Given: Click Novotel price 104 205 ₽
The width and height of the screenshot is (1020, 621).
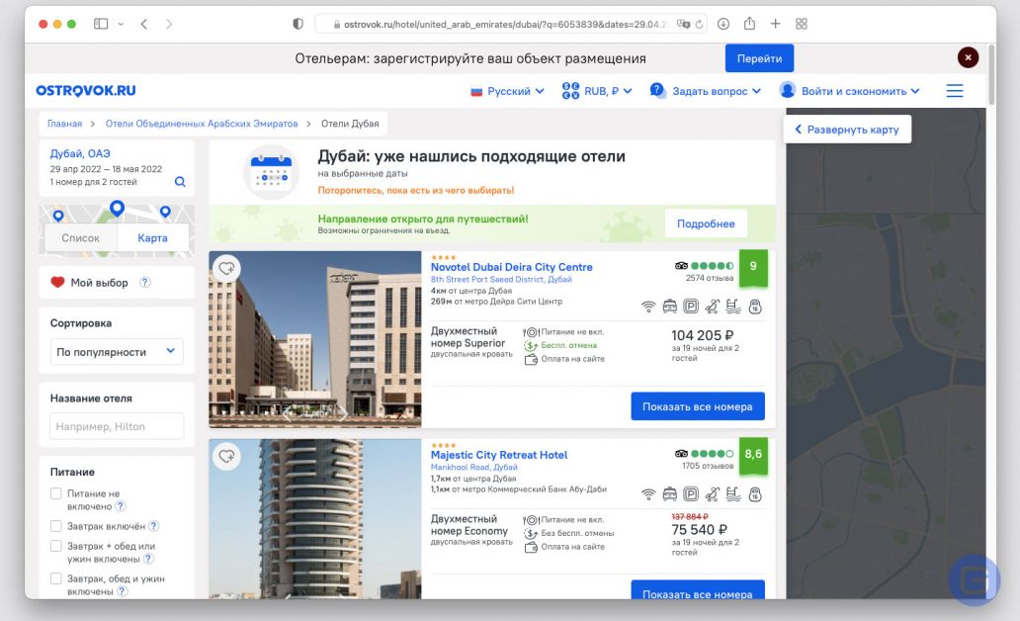Looking at the screenshot, I should pos(702,335).
